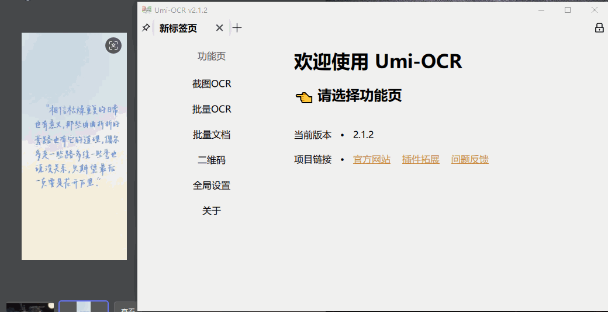The height and width of the screenshot is (312, 608).
Task: Open the 关于 page
Action: coord(212,211)
